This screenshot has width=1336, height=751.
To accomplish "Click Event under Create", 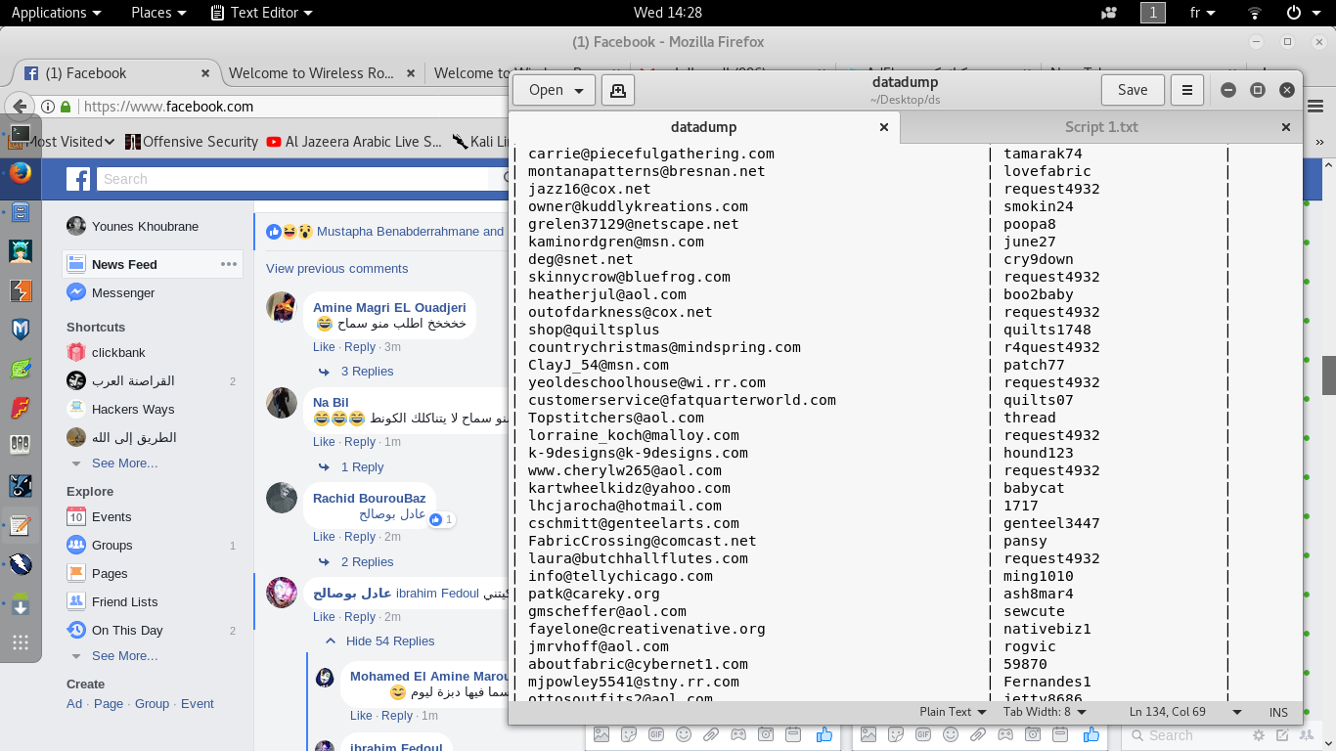I will tap(198, 704).
